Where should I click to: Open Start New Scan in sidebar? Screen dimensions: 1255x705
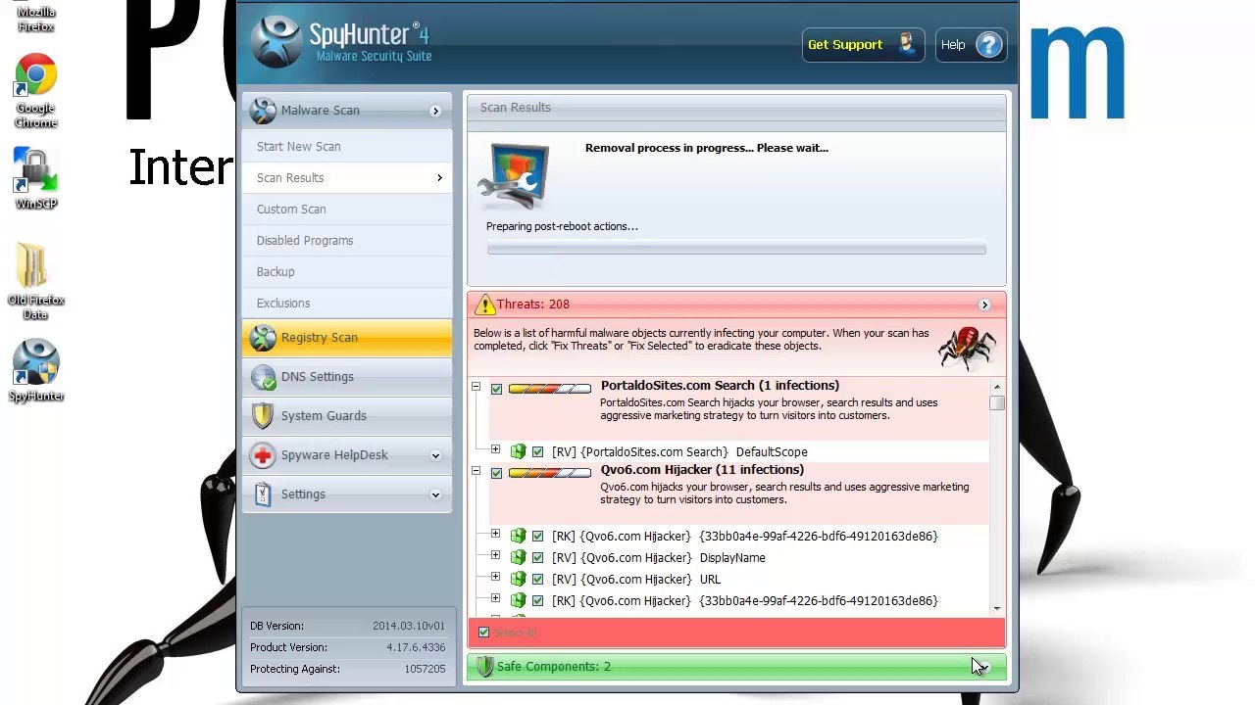[347, 147]
